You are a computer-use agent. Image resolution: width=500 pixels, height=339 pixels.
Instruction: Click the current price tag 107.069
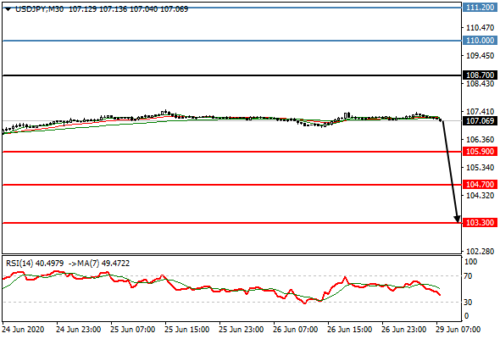click(480, 121)
